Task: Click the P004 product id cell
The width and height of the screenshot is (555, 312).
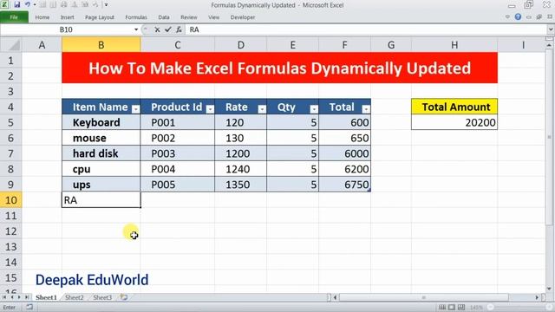Action: point(177,169)
